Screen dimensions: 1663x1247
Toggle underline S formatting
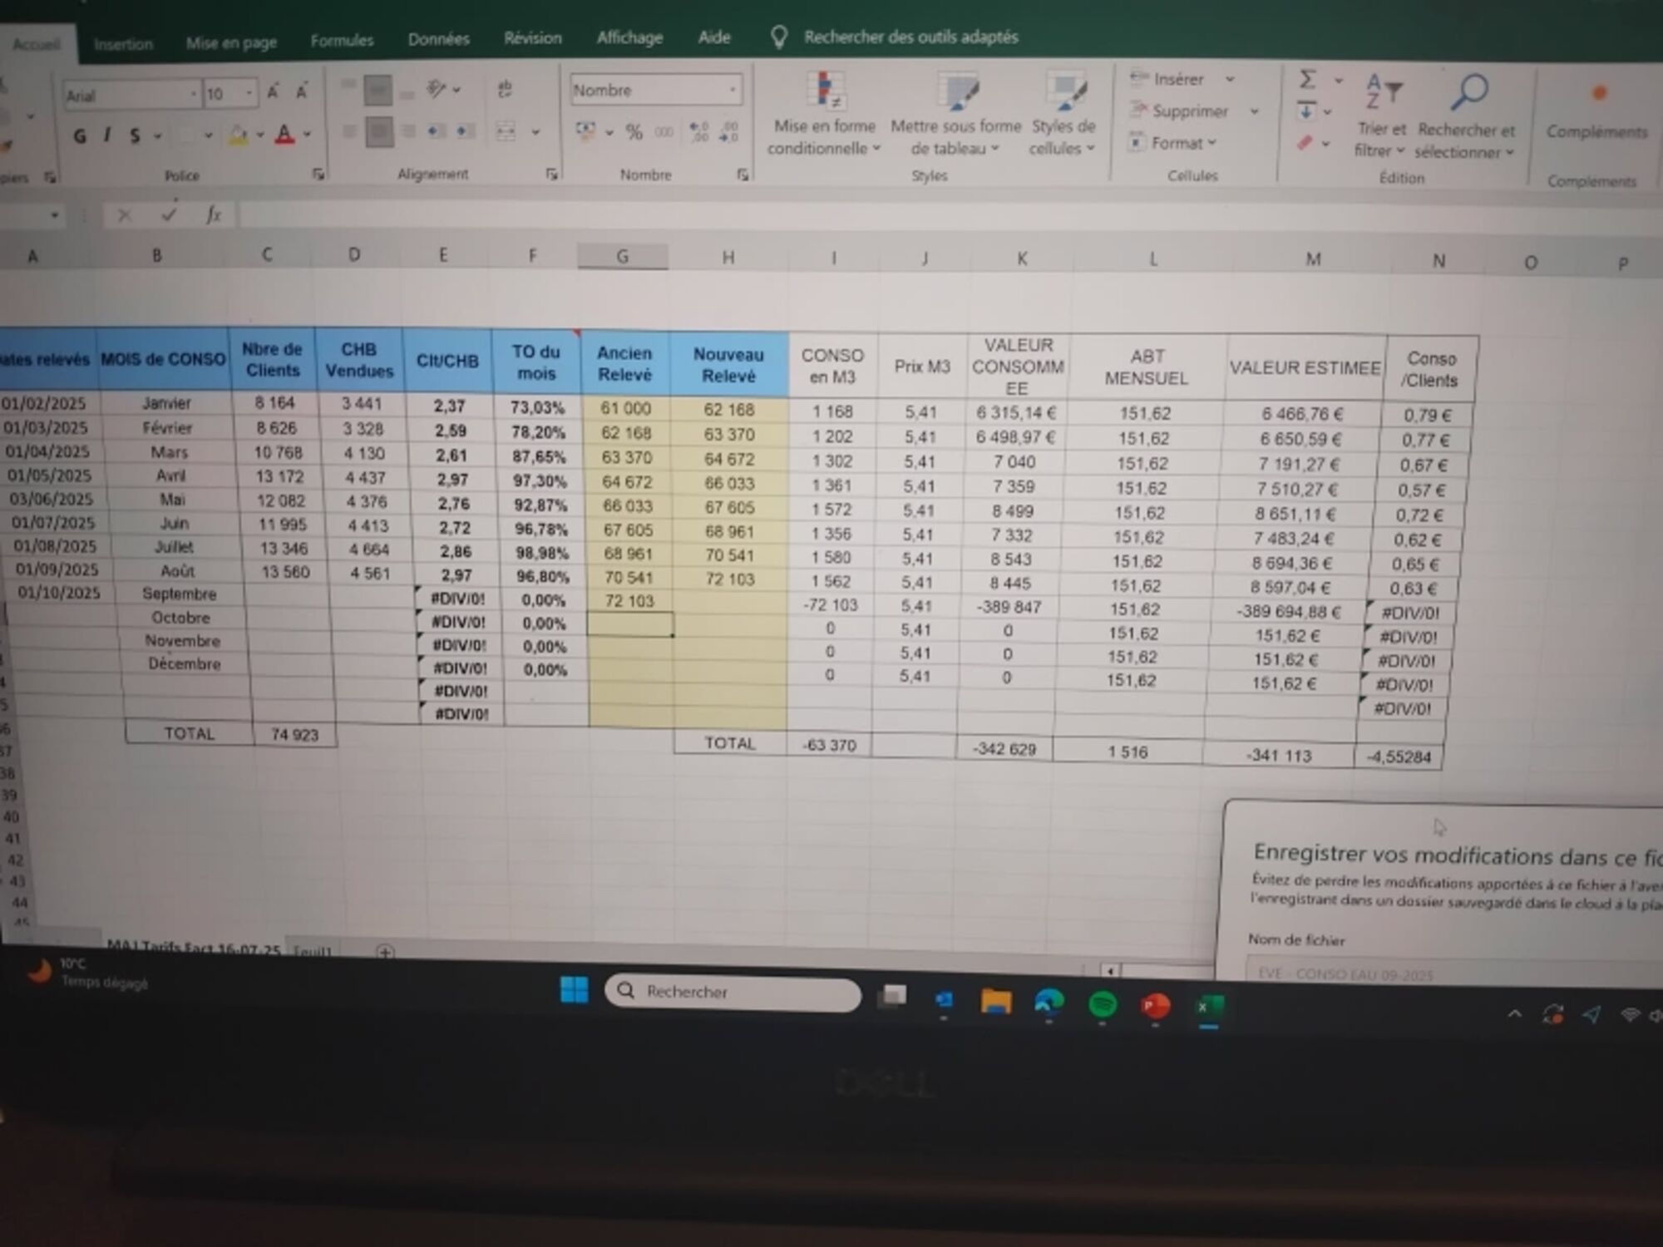pyautogui.click(x=135, y=136)
